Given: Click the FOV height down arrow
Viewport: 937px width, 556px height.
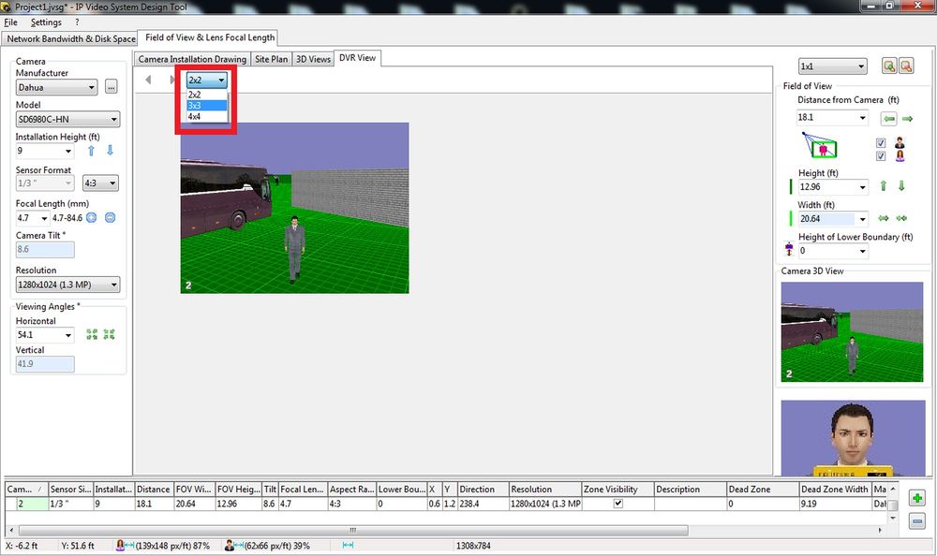Looking at the screenshot, I should [901, 186].
